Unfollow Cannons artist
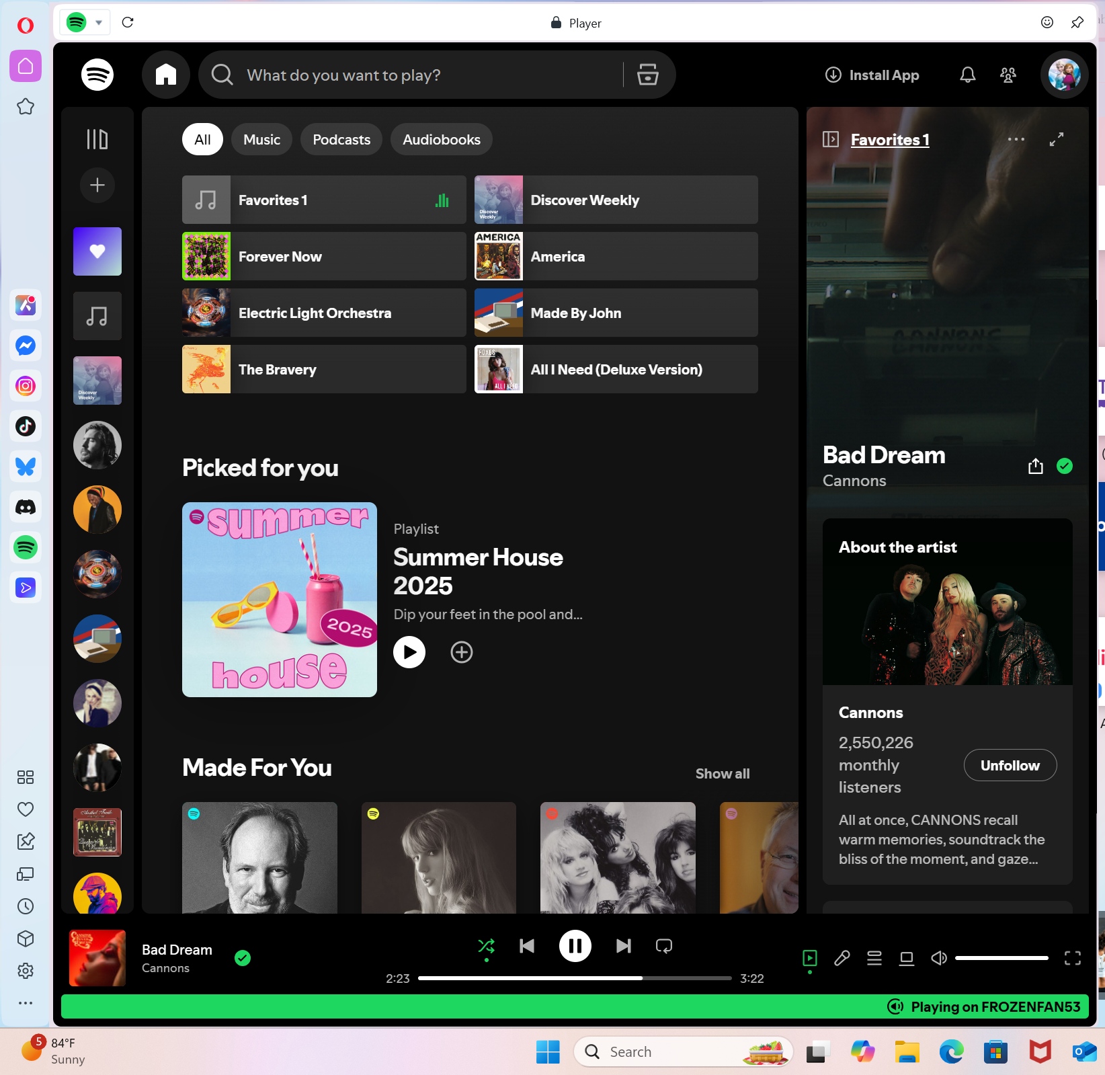 click(1010, 765)
